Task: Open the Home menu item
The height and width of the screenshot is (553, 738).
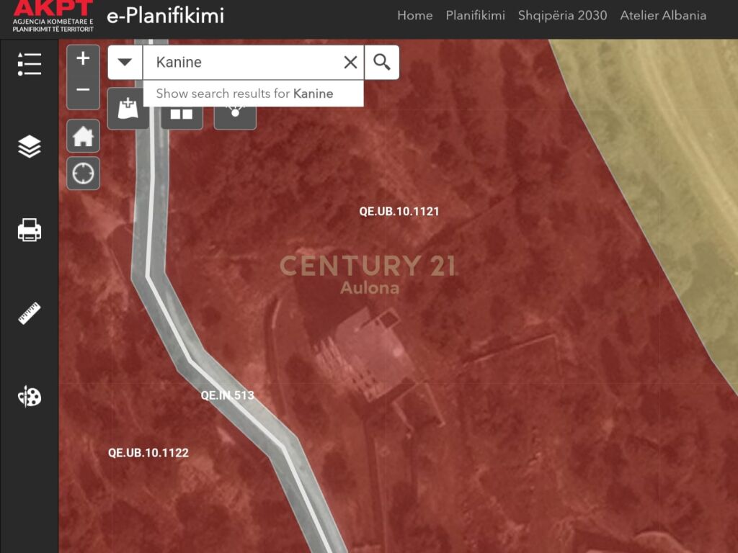Action: 414,15
